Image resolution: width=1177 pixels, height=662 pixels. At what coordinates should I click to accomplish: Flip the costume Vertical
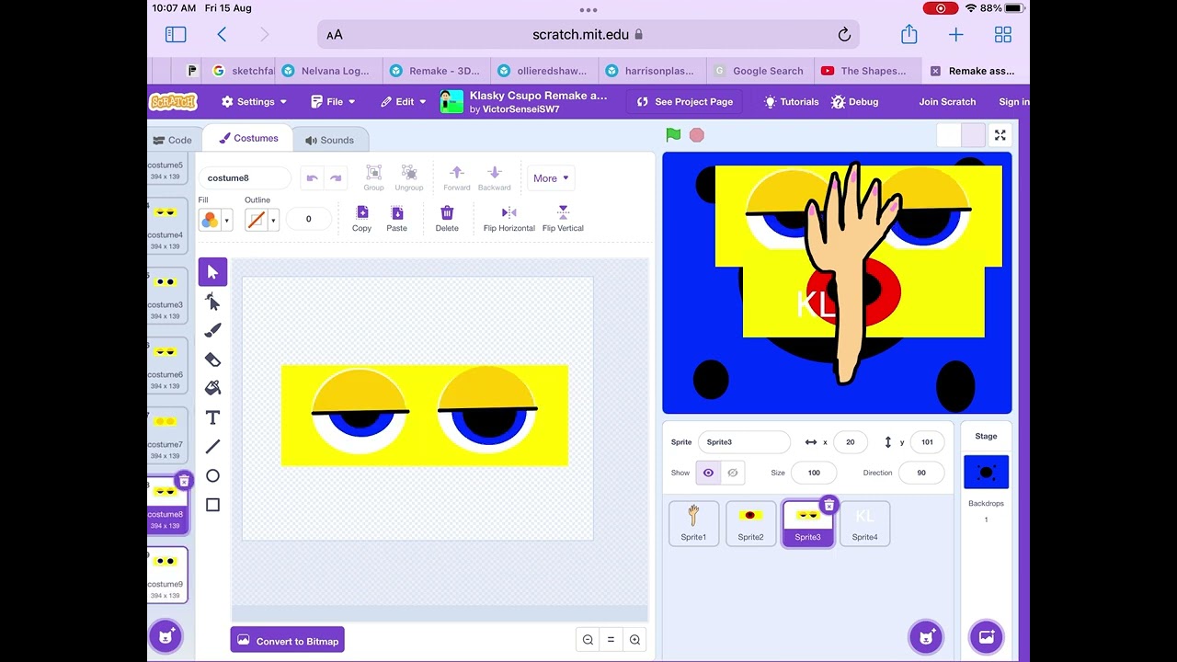click(563, 218)
